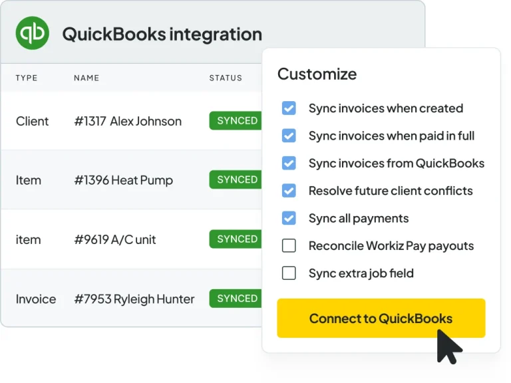Click Sync extra job field label
This screenshot has width=511, height=383.
click(361, 273)
